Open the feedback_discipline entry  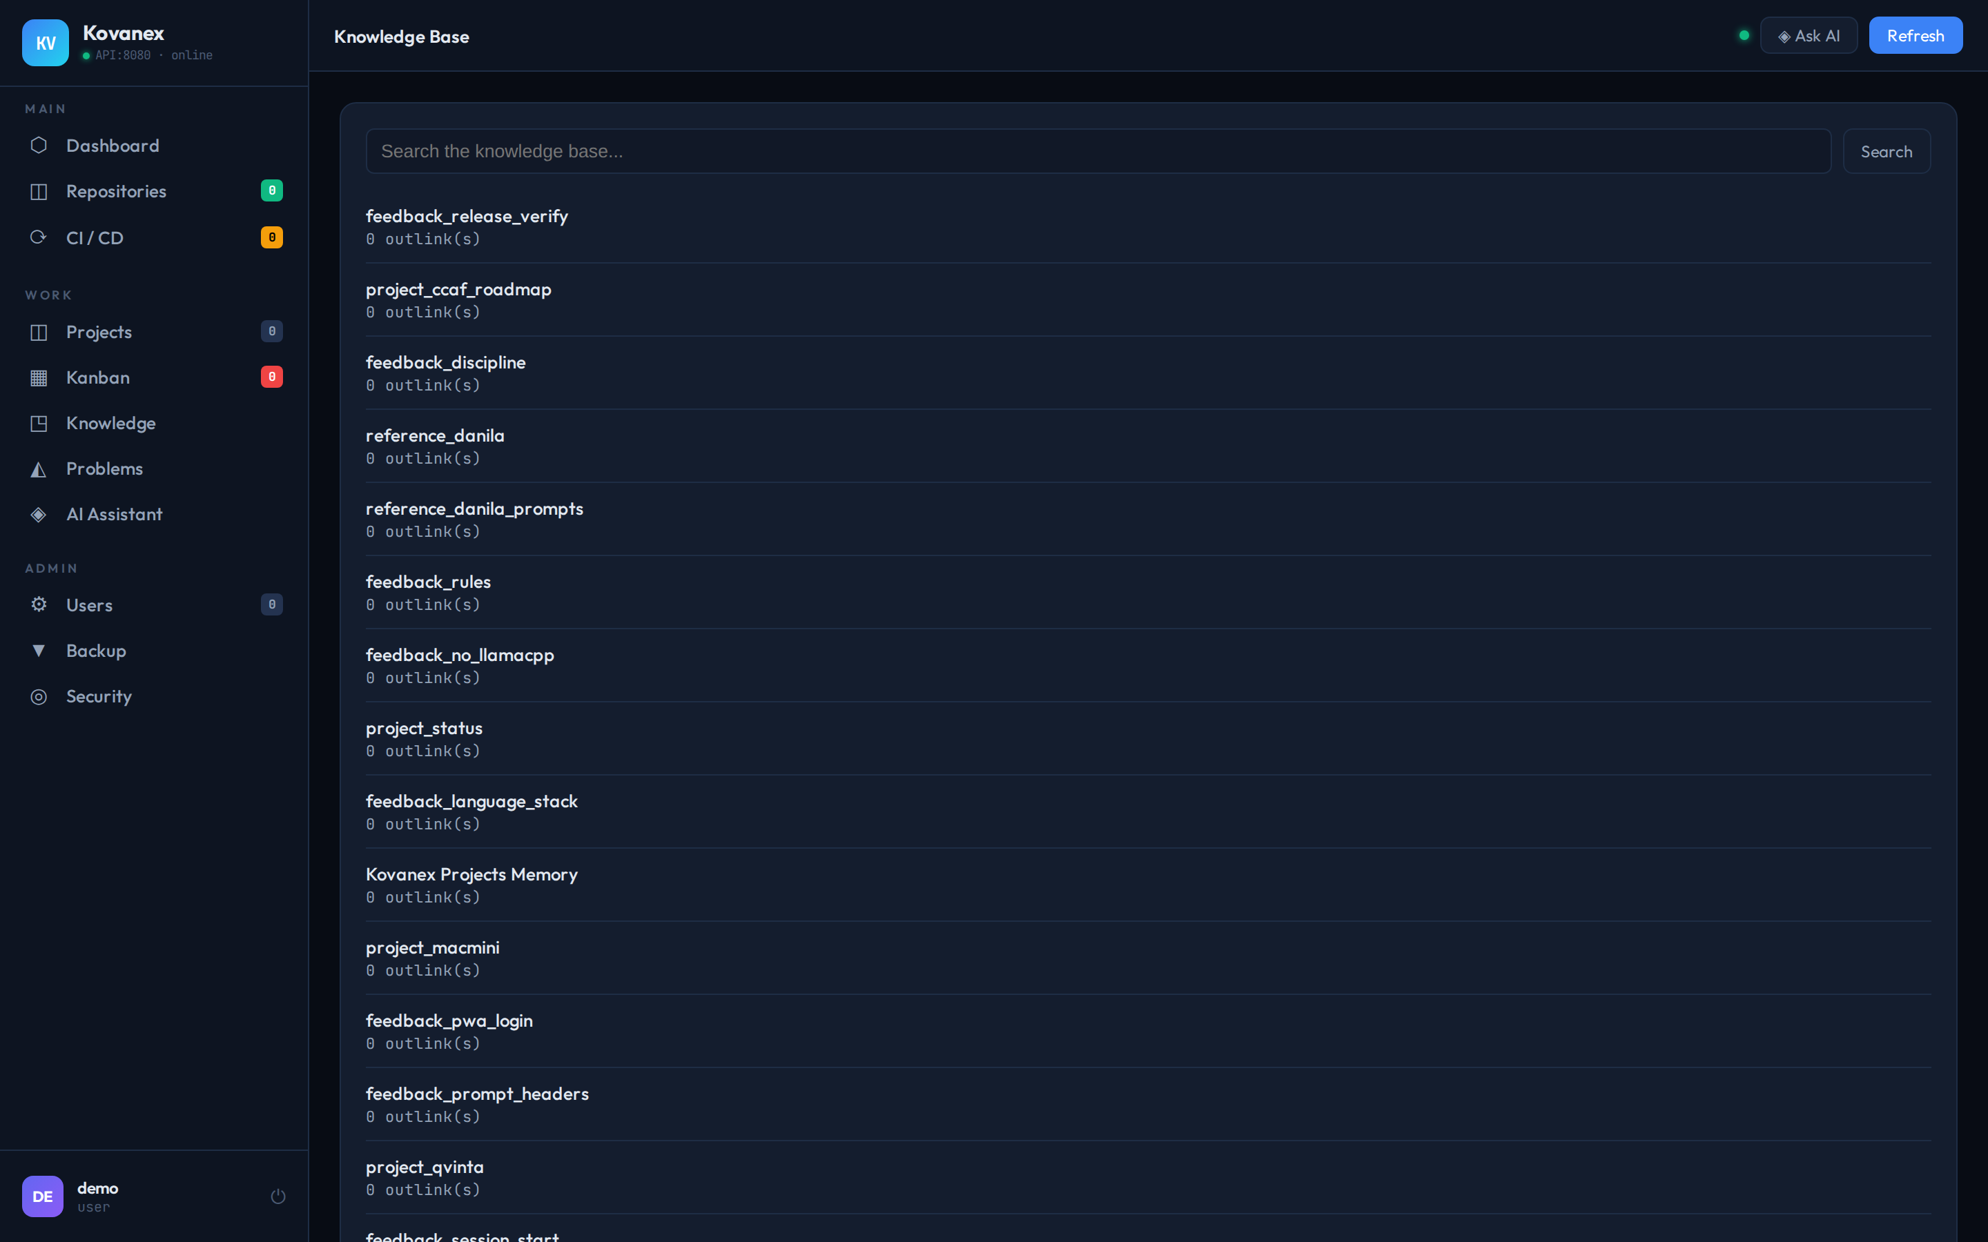(1149, 373)
